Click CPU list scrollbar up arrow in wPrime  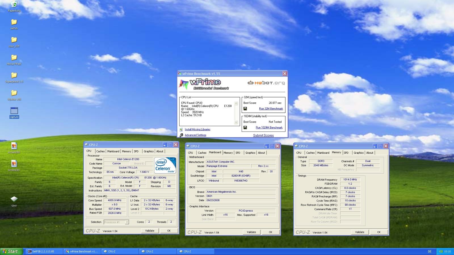tap(236, 104)
